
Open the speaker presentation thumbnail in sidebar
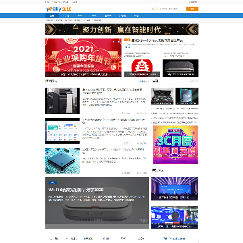click(x=174, y=217)
